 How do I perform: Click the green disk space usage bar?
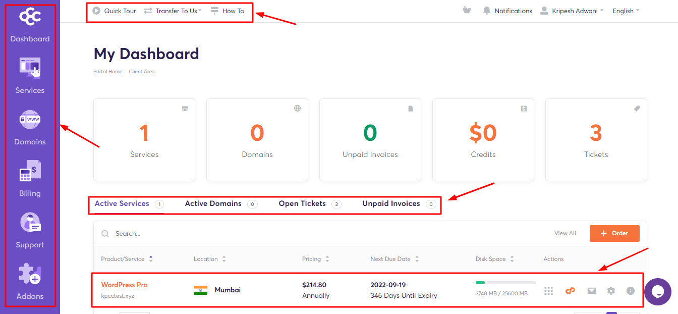click(479, 284)
